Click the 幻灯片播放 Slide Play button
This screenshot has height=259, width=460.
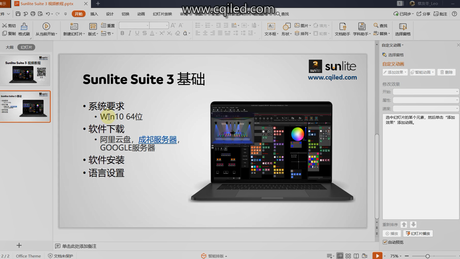[x=418, y=233]
